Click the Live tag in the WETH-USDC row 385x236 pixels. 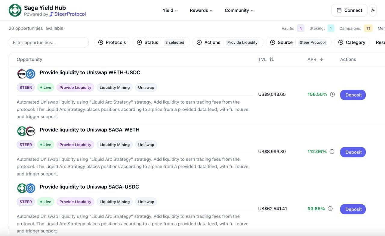[x=45, y=88]
